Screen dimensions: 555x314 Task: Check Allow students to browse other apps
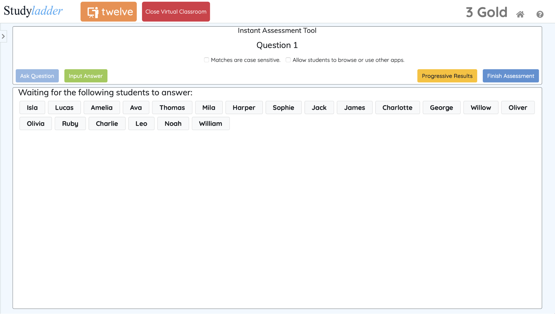pos(288,60)
